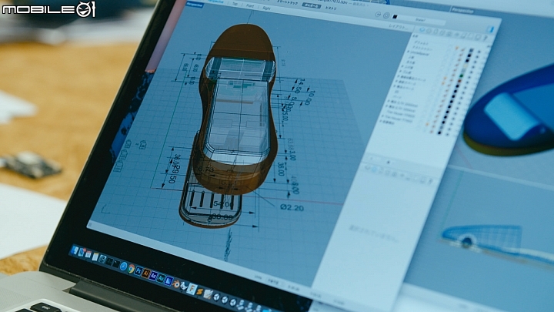The height and width of the screenshot is (312, 554).
Task: Switch to the Top viewport tab
Action: coord(235,4)
